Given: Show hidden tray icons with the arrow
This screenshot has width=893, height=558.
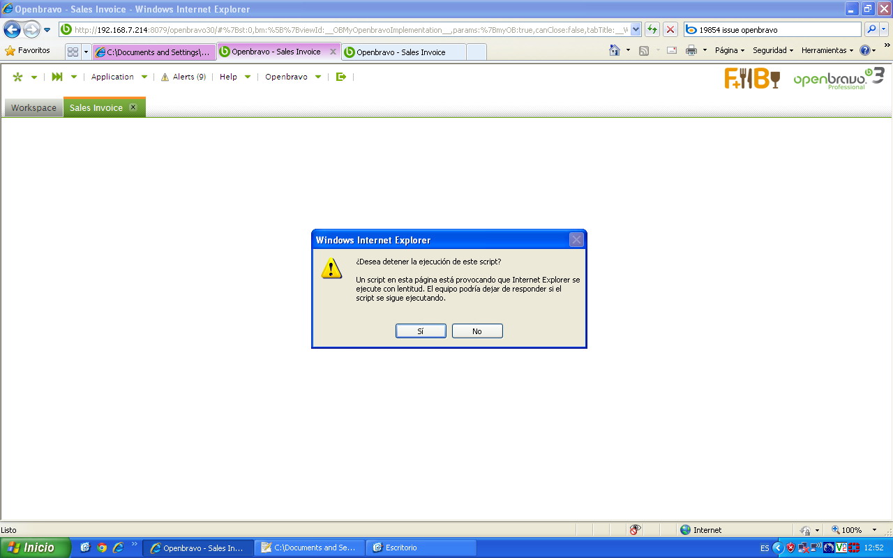Looking at the screenshot, I should click(x=778, y=548).
